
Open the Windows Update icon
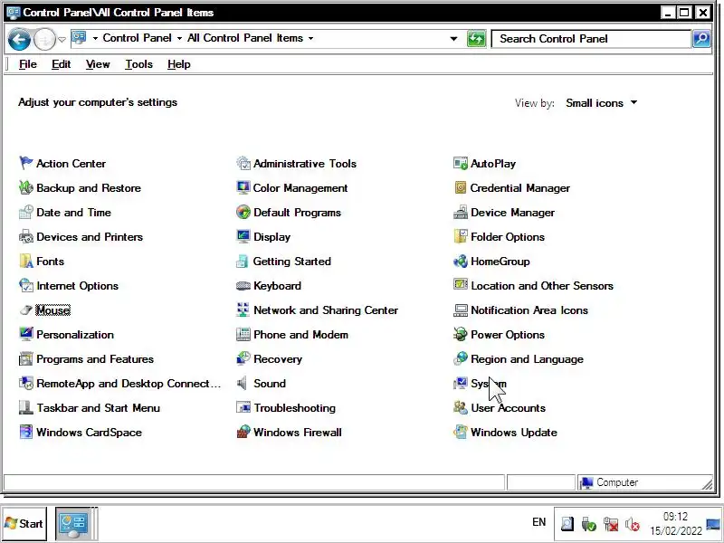(x=461, y=433)
